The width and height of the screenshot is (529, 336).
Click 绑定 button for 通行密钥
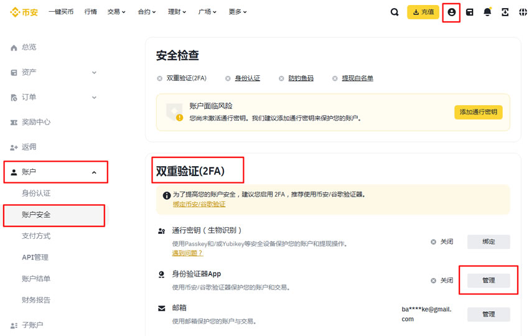pyautogui.click(x=489, y=241)
